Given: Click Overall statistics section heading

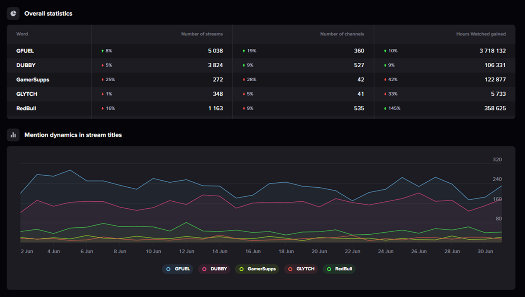Looking at the screenshot, I should click(x=48, y=14).
